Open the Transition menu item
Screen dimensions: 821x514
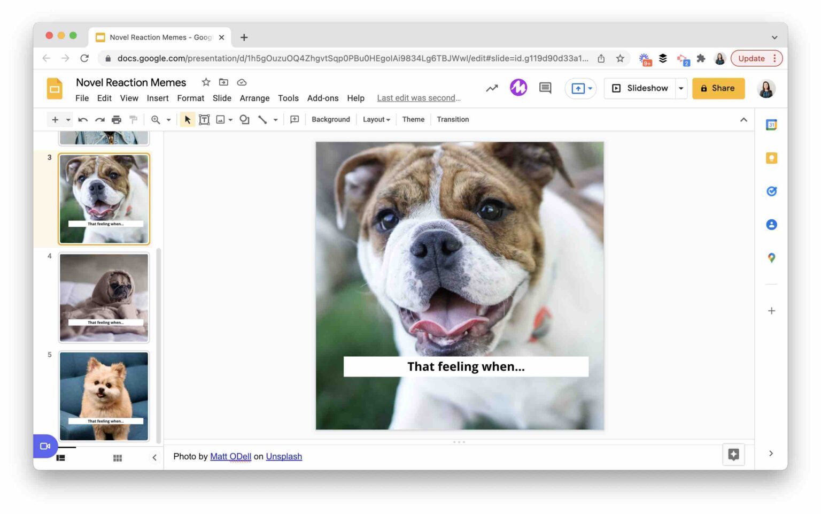[x=453, y=119]
